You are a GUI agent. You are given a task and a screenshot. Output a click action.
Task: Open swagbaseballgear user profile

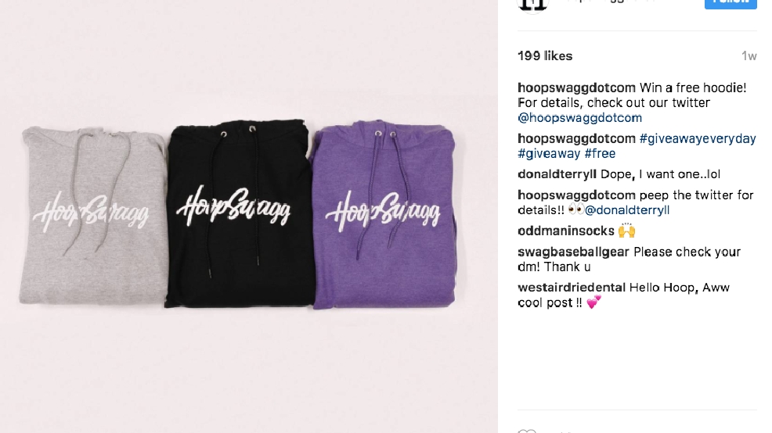(x=573, y=252)
